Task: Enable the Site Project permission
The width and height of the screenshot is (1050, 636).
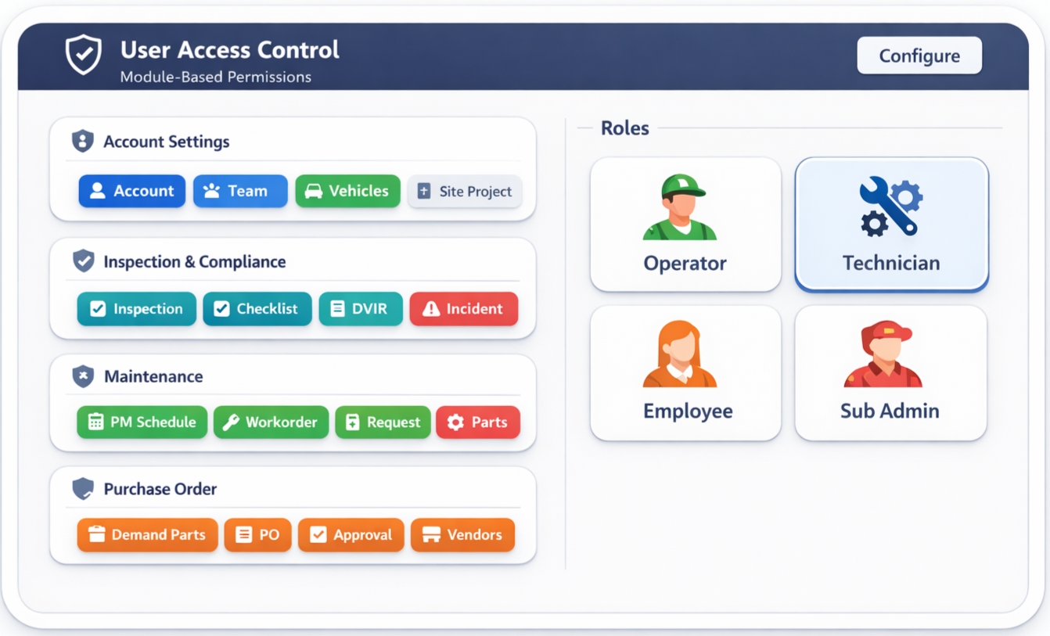Action: (x=465, y=191)
